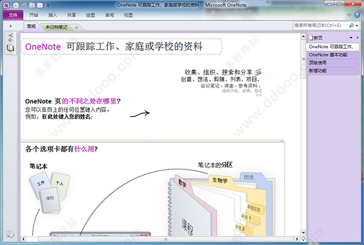This screenshot has width=364, height=245.
Task: Open the 共享 ribbon tab
Action: pos(72,15)
